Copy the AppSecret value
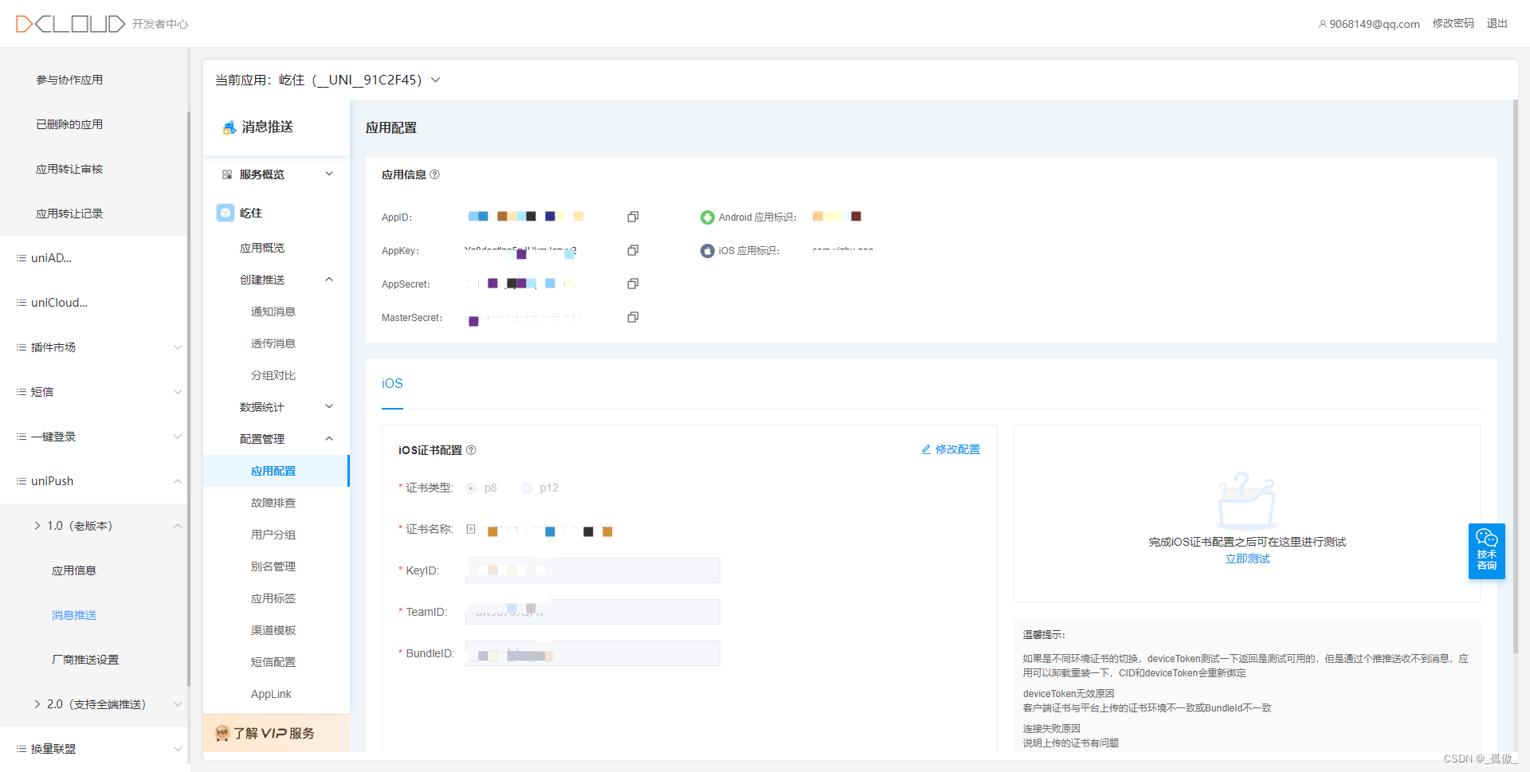Viewport: 1530px width, 772px height. [633, 284]
